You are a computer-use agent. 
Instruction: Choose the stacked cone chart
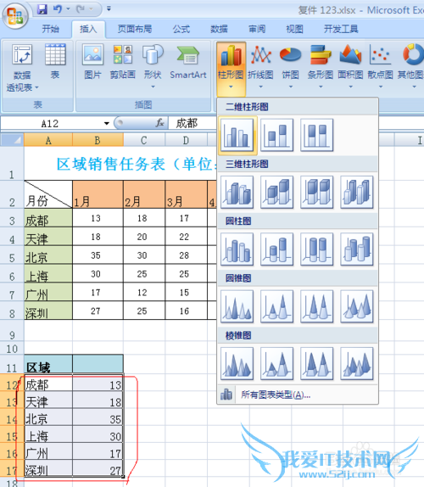(x=277, y=306)
